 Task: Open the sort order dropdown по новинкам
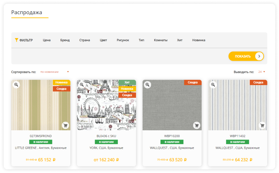55,72
